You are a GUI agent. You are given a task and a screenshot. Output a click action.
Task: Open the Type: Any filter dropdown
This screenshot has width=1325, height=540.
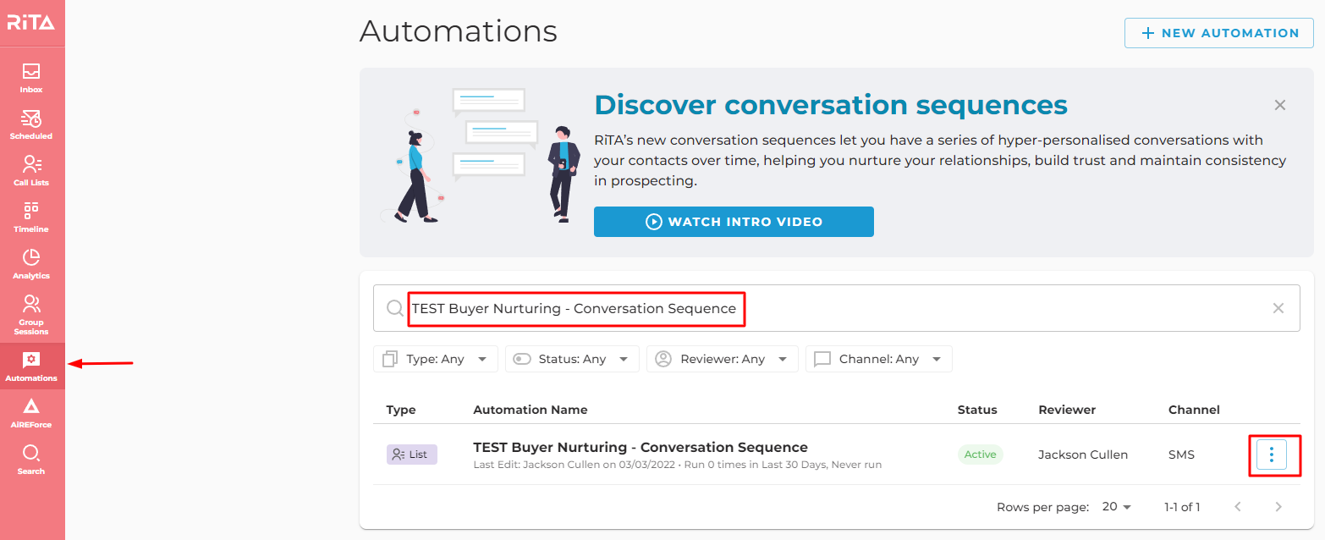tap(435, 359)
